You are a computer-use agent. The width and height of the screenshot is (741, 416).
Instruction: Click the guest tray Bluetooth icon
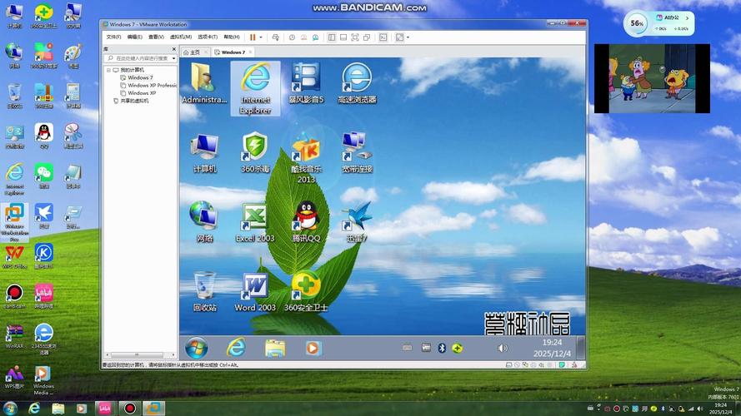[x=442, y=348]
